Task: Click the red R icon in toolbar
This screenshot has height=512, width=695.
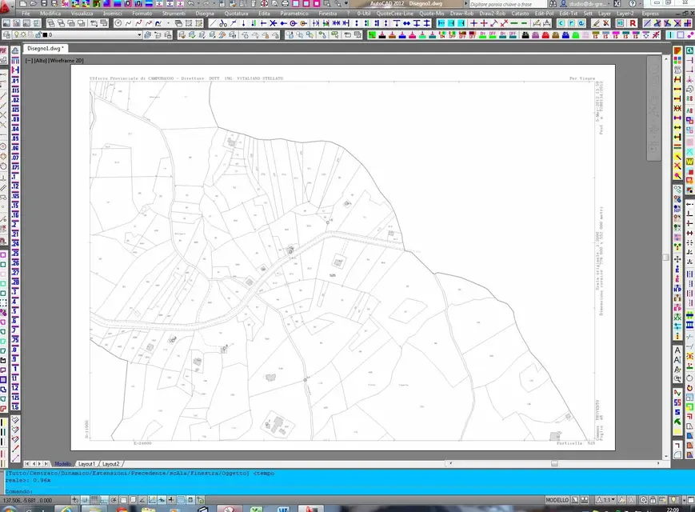Action: pos(633,23)
